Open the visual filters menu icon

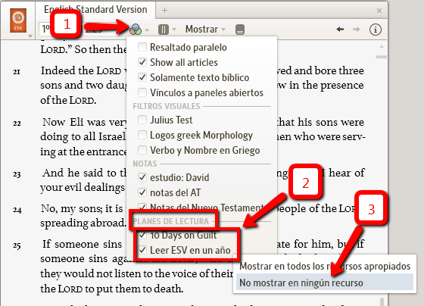click(x=136, y=30)
